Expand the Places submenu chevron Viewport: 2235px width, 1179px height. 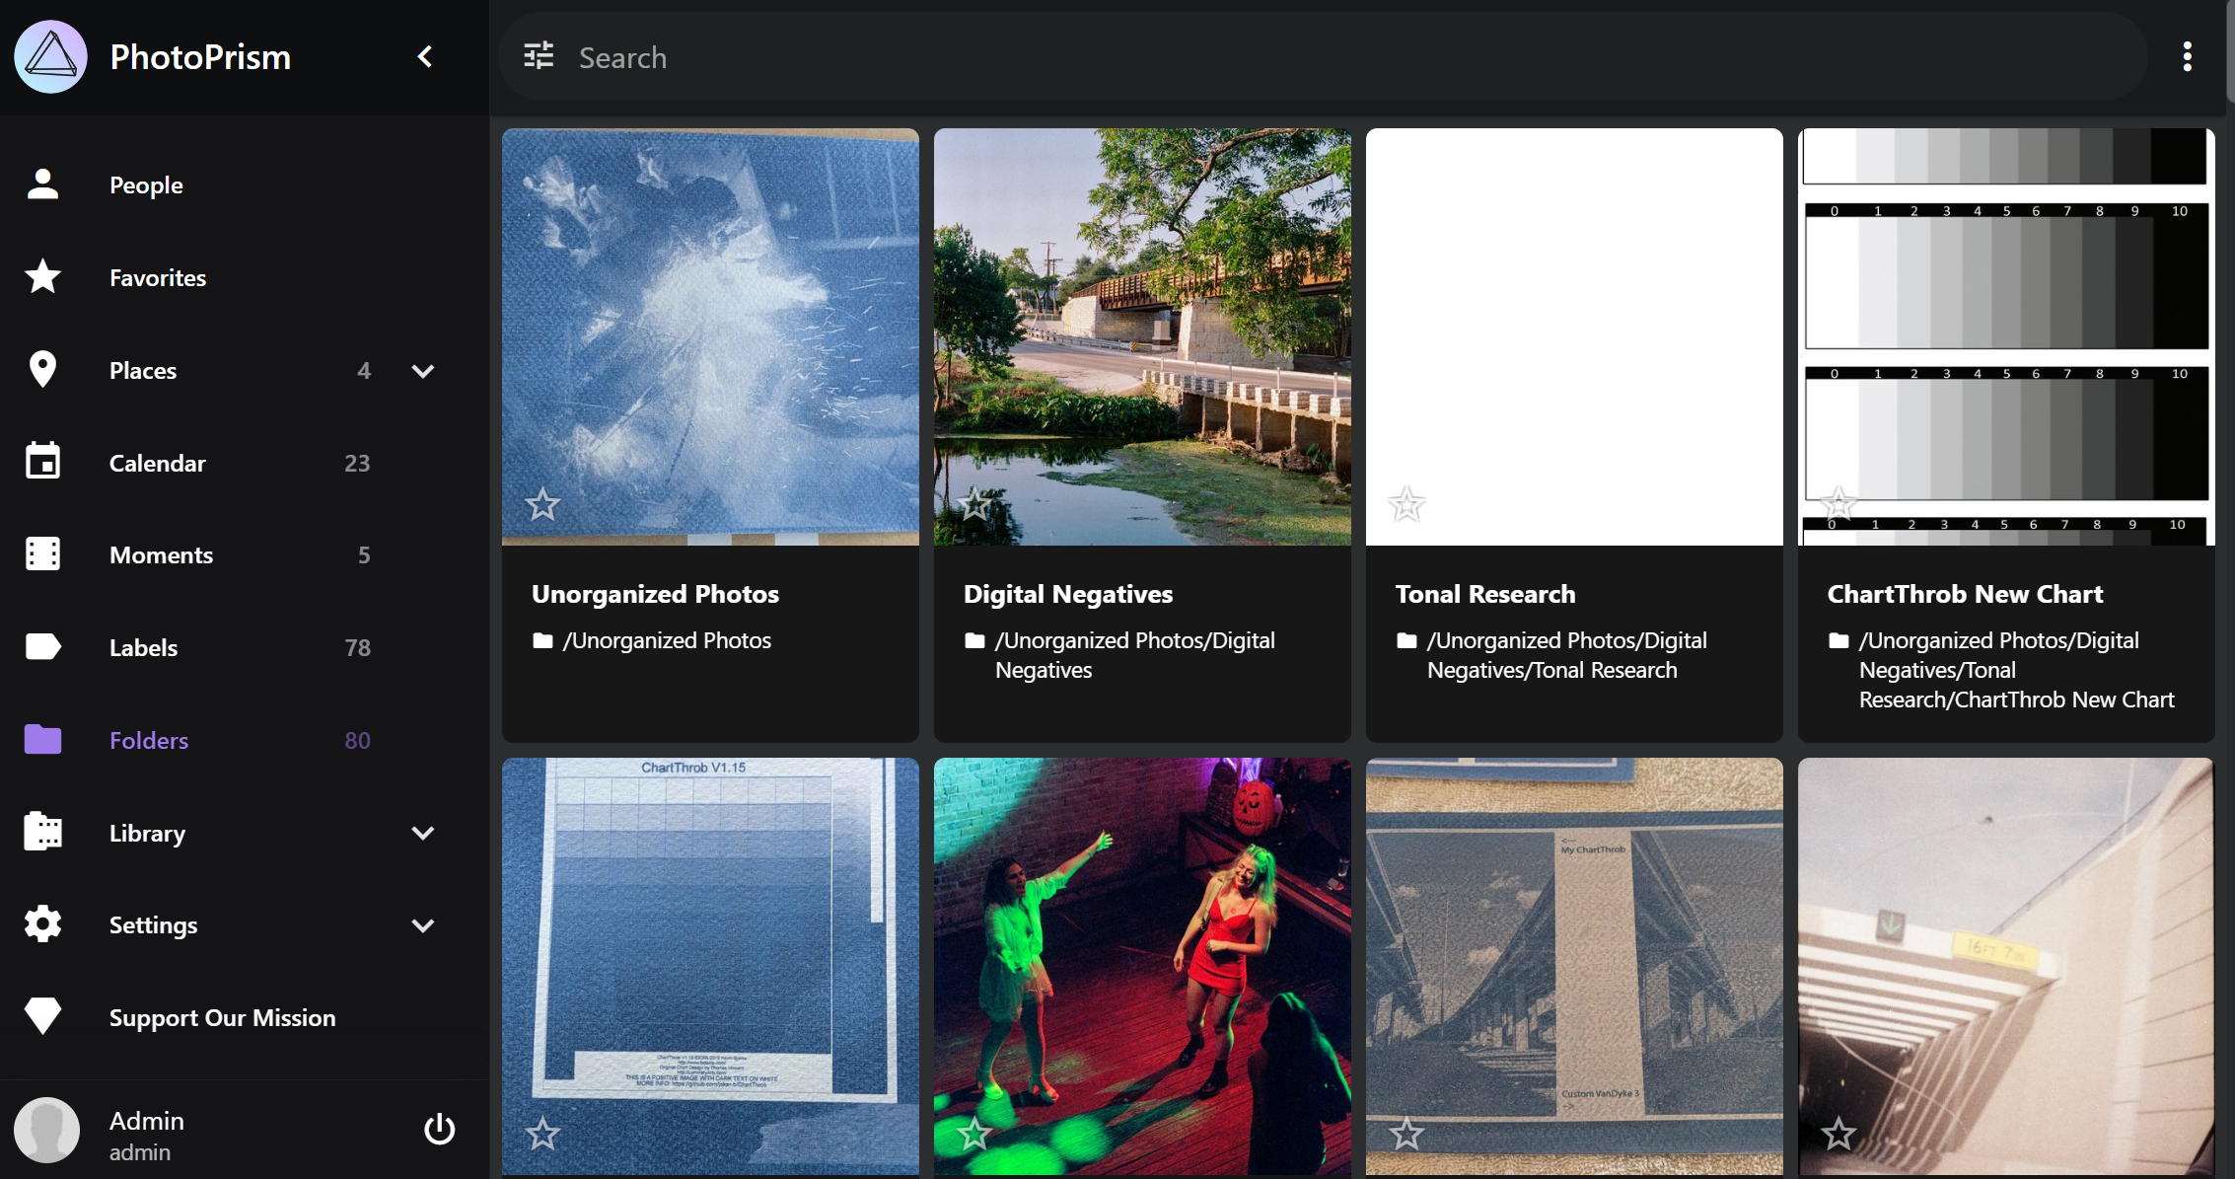423,371
